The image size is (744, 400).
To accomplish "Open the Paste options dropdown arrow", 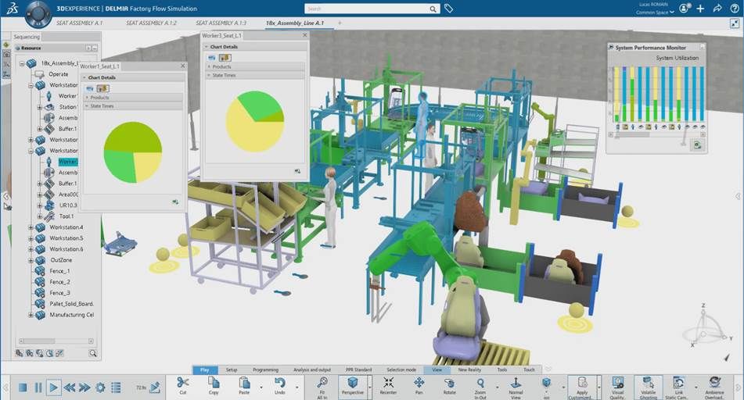I will coord(261,387).
